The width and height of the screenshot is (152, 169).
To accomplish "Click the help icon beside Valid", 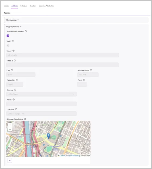I will (13, 41).
